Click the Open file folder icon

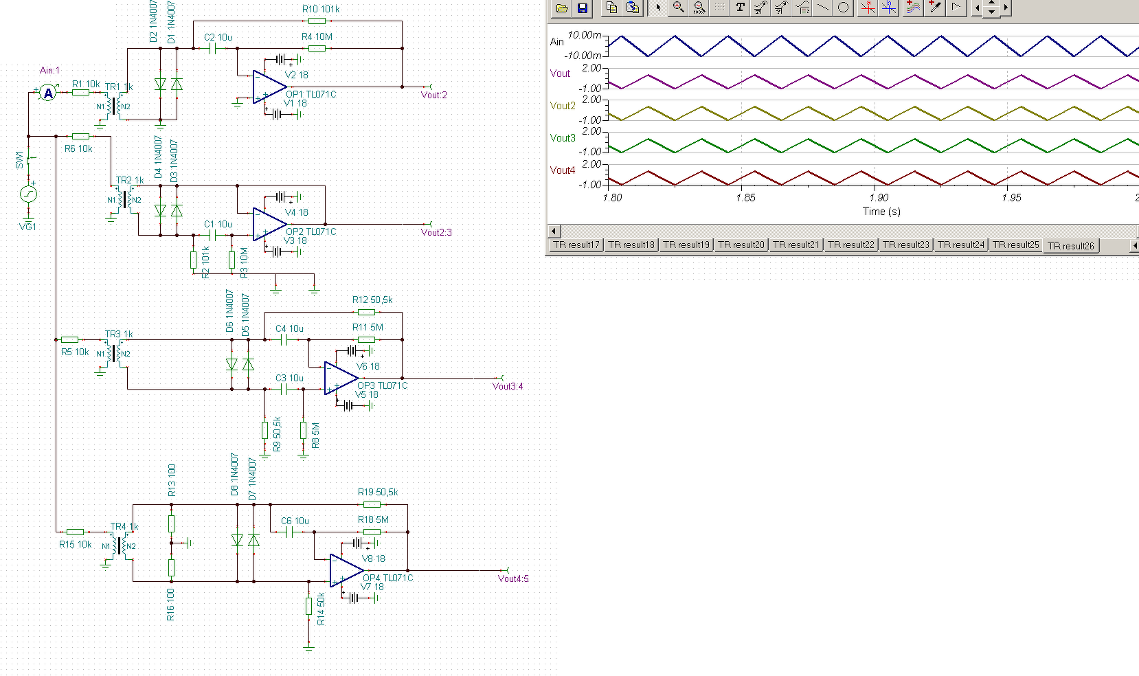click(562, 8)
